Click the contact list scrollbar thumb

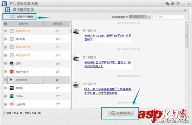[71, 31]
